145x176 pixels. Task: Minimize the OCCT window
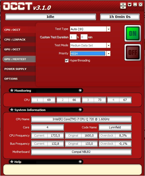[135, 5]
